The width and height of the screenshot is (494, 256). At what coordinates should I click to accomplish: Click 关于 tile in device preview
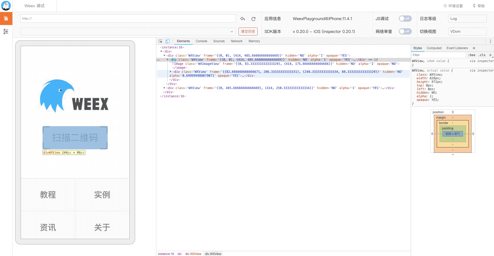[102, 227]
